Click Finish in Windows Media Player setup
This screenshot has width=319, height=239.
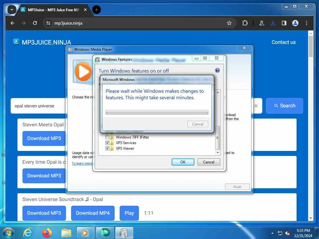click(x=237, y=187)
